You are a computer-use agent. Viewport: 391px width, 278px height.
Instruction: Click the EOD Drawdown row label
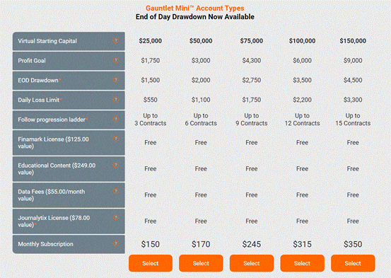click(38, 81)
